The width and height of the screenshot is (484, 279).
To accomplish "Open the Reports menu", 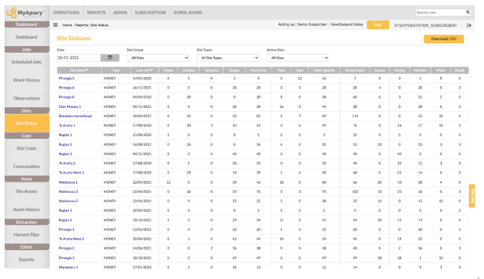I will 96,13.
